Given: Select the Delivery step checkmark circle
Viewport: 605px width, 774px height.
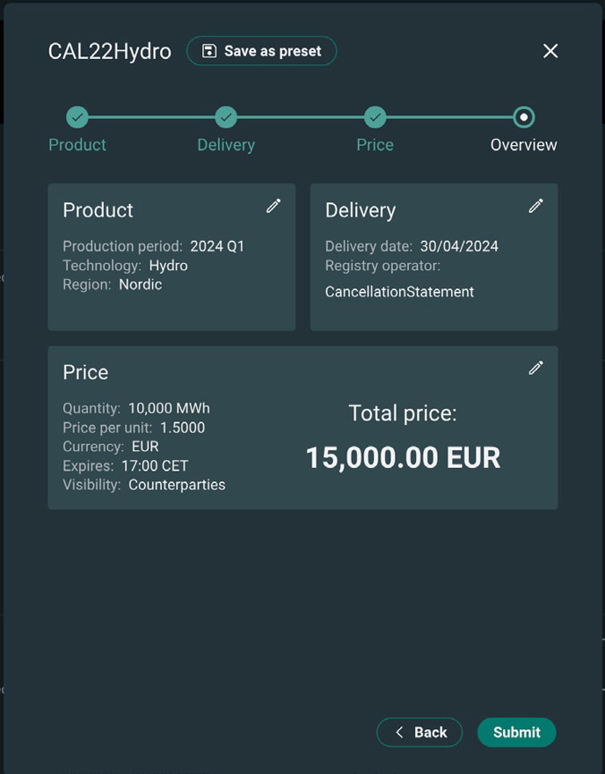Looking at the screenshot, I should [226, 117].
